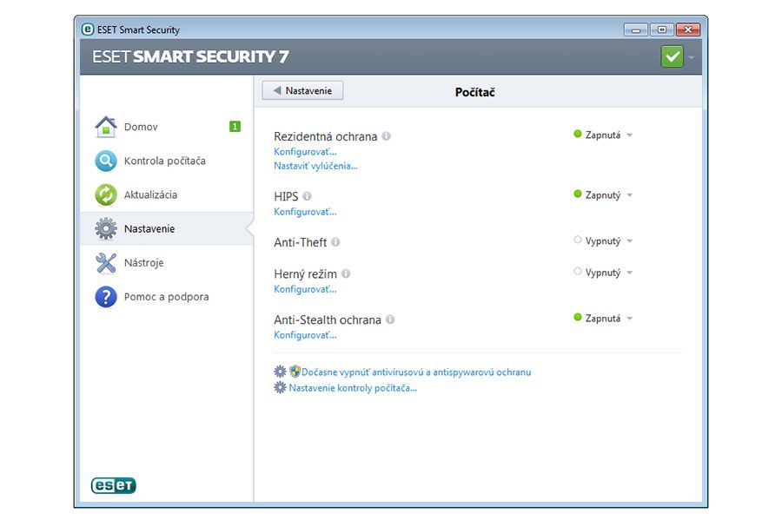Click the gear icon before Dočasne vypnúť link
The width and height of the screenshot is (782, 520).
(280, 372)
